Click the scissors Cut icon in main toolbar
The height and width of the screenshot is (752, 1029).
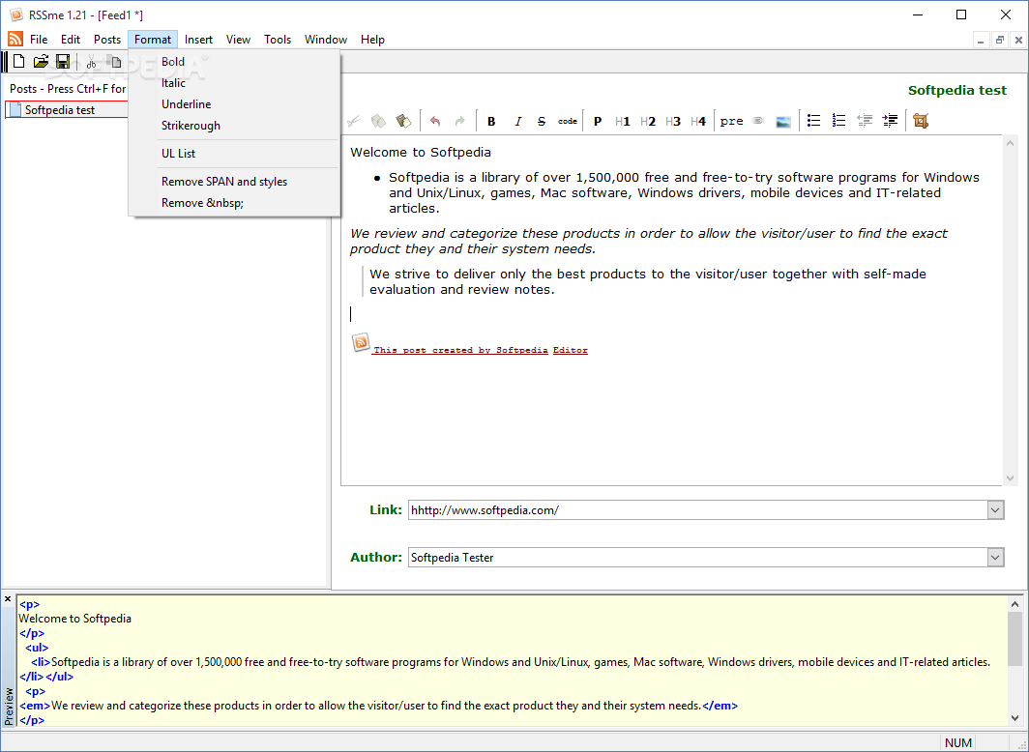tap(91, 62)
